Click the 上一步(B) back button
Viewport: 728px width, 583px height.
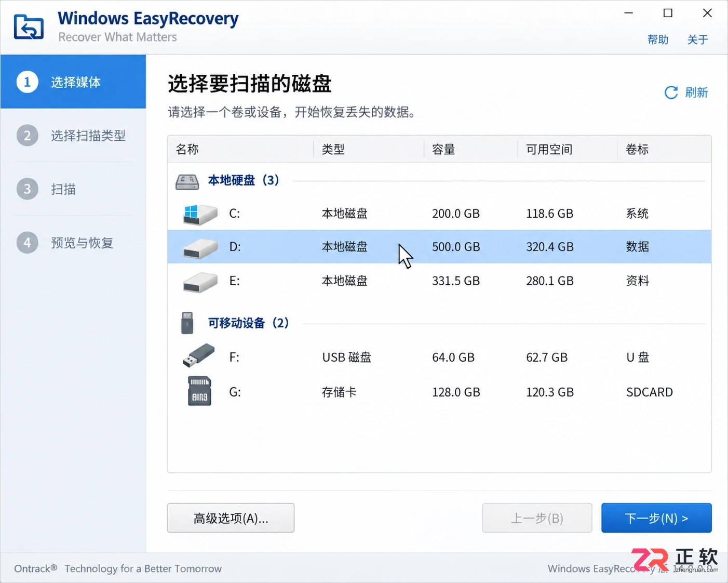pyautogui.click(x=537, y=518)
